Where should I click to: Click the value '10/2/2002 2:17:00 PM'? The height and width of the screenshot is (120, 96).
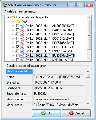58,88
